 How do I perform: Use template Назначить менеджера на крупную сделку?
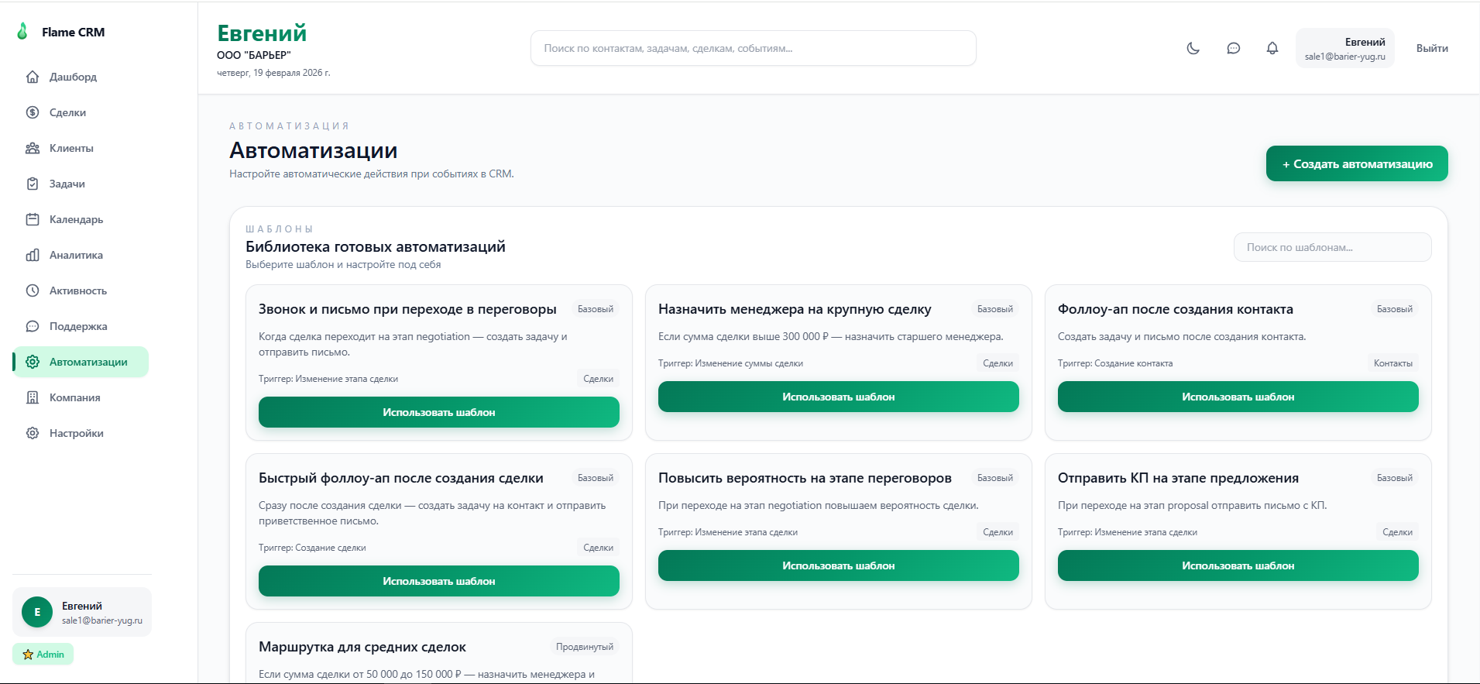pos(839,397)
